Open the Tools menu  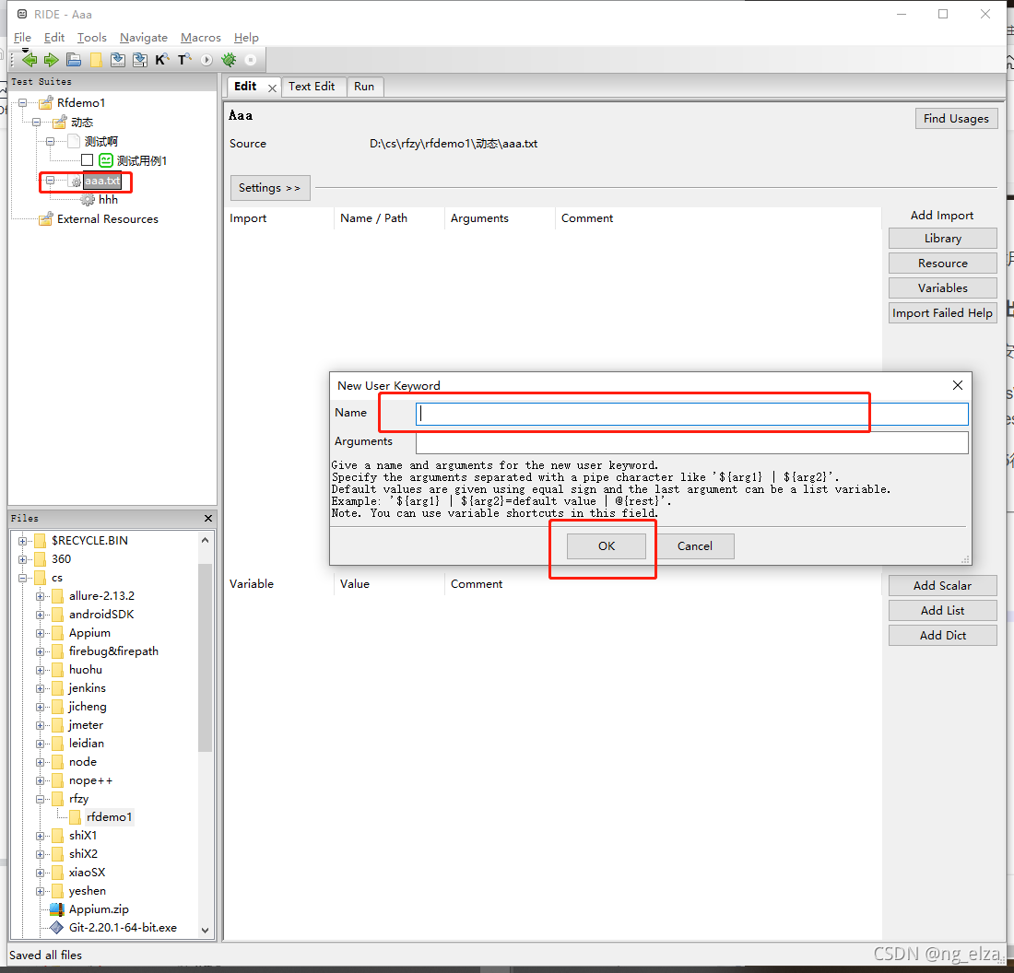click(x=92, y=38)
